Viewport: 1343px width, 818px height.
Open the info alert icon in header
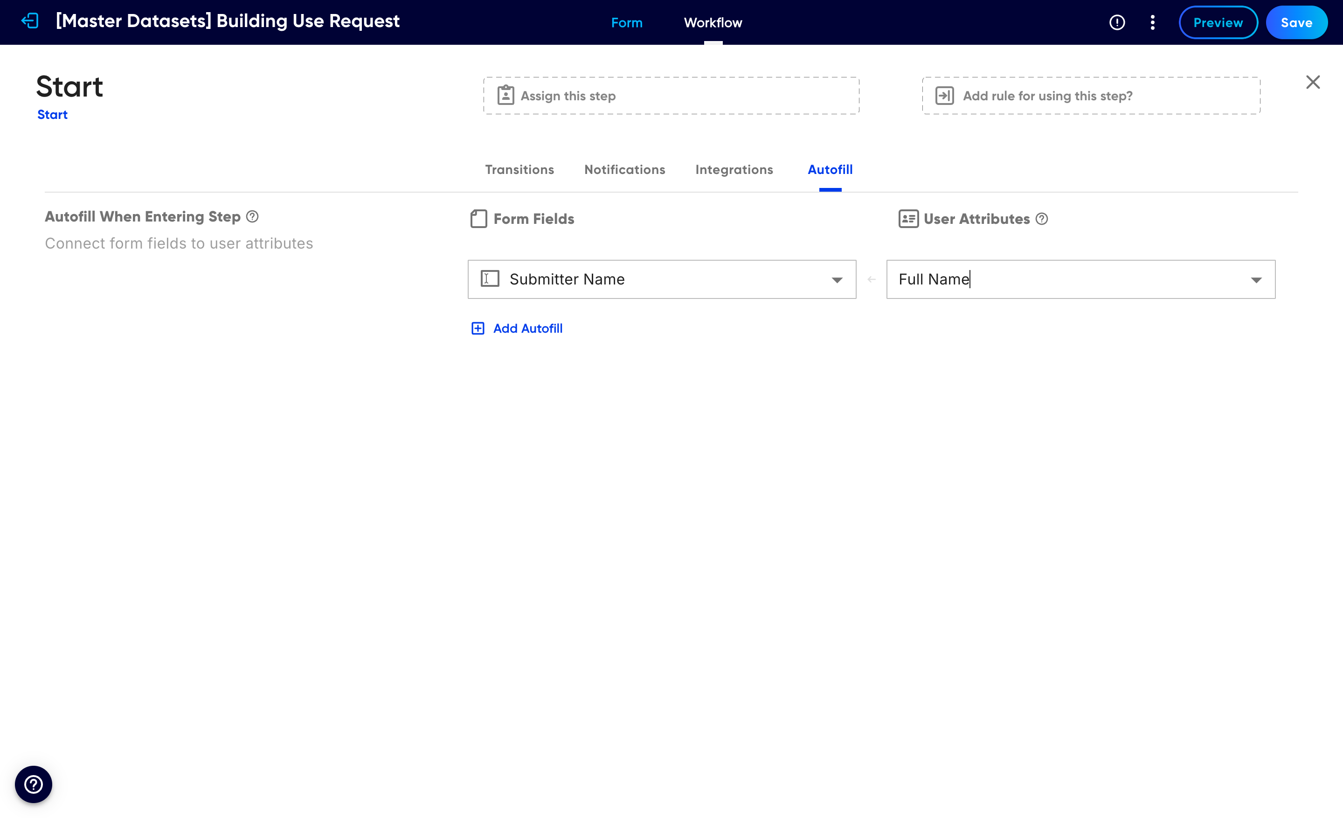pos(1117,22)
